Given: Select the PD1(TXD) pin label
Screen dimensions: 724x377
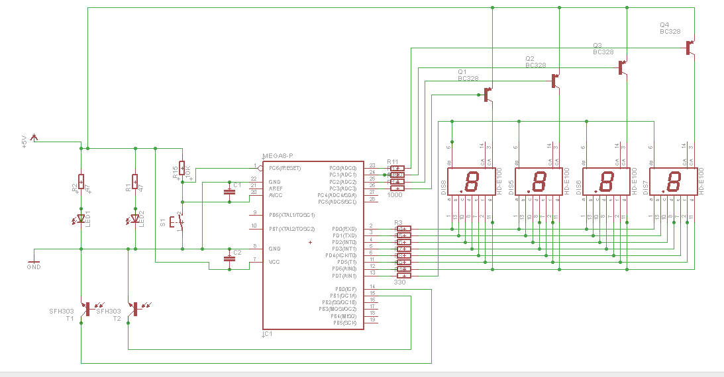Looking at the screenshot, I should (344, 235).
